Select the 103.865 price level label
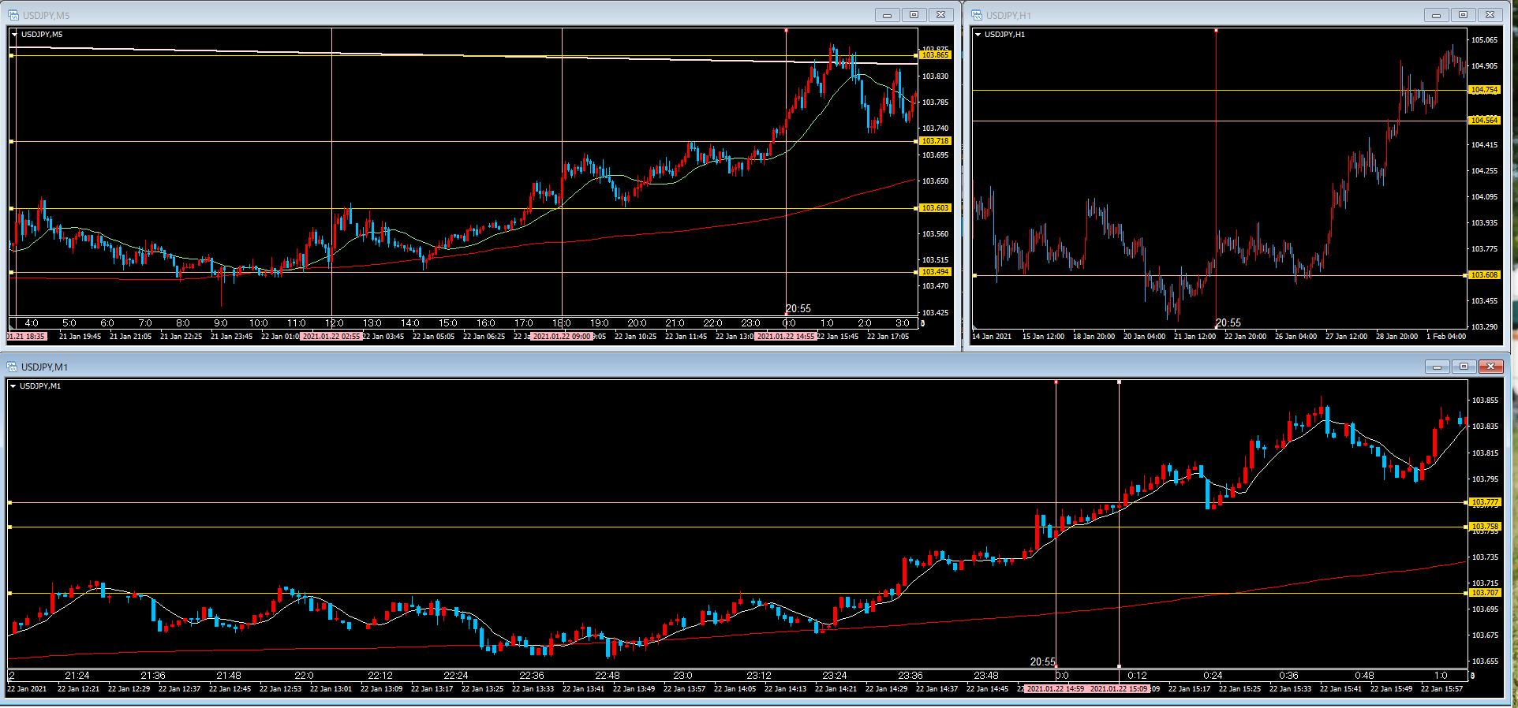The image size is (1518, 708). pos(935,55)
